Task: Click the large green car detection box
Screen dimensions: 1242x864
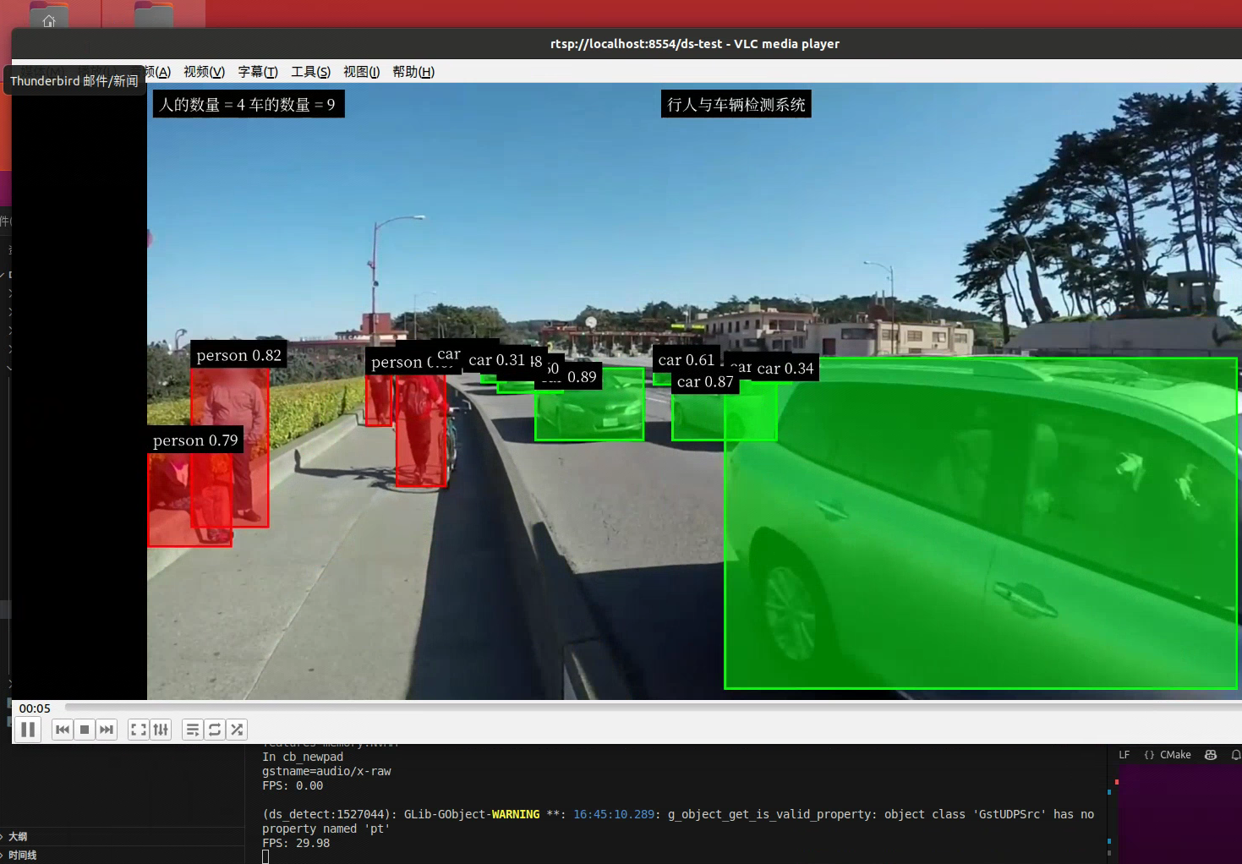Action: [981, 522]
